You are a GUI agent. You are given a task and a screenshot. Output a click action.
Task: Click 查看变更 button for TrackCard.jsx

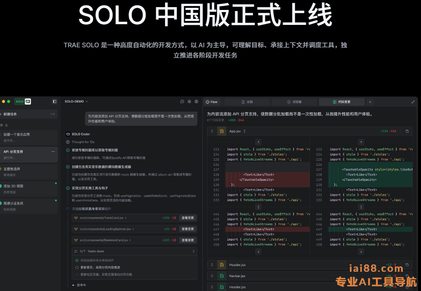[188, 218]
